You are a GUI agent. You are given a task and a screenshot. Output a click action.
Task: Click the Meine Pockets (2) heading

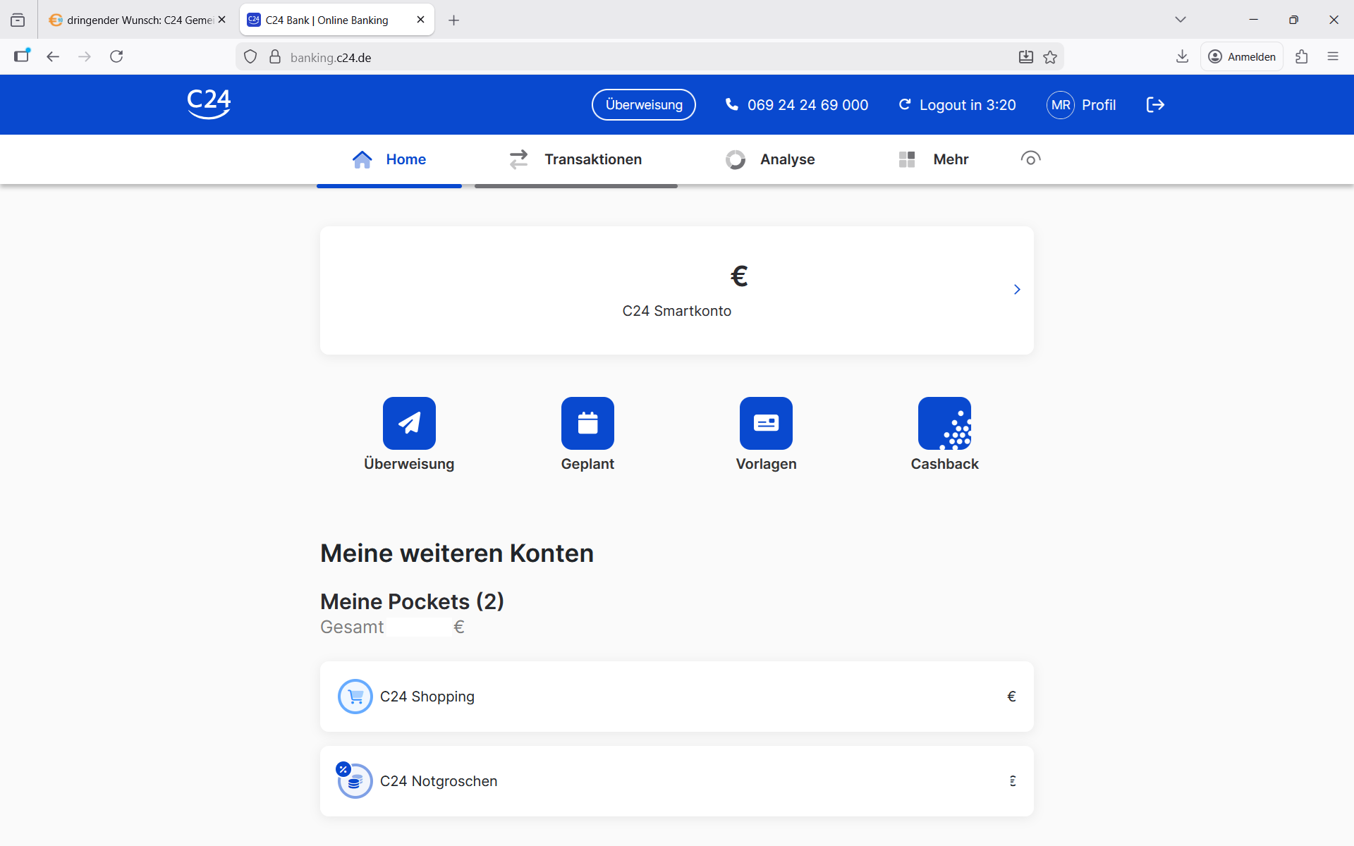tap(412, 601)
